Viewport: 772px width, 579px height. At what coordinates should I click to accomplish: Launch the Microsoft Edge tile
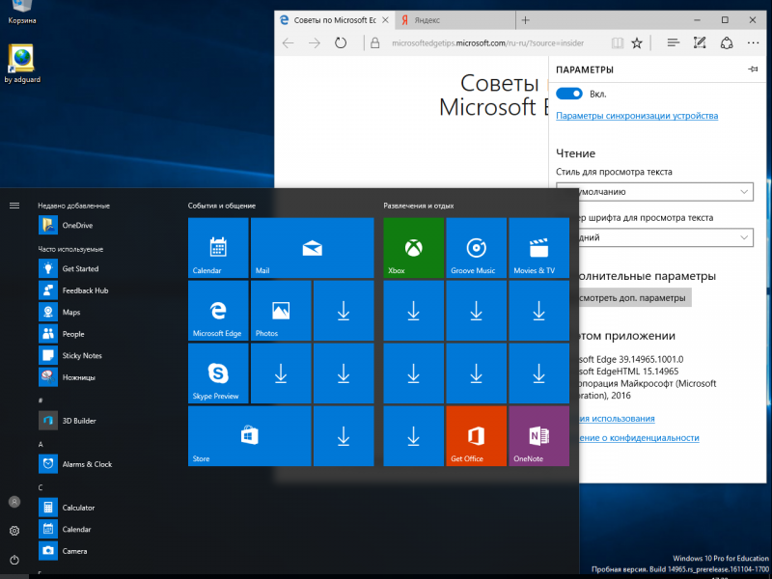tap(218, 311)
